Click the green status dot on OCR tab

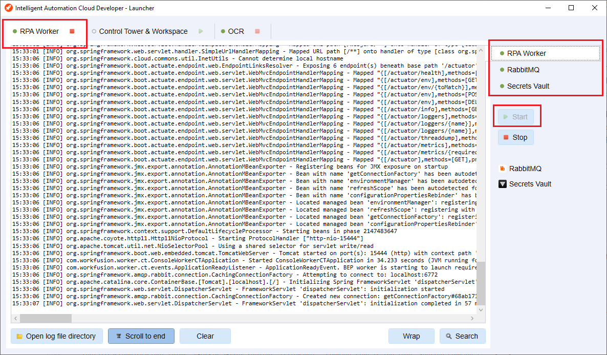click(223, 31)
